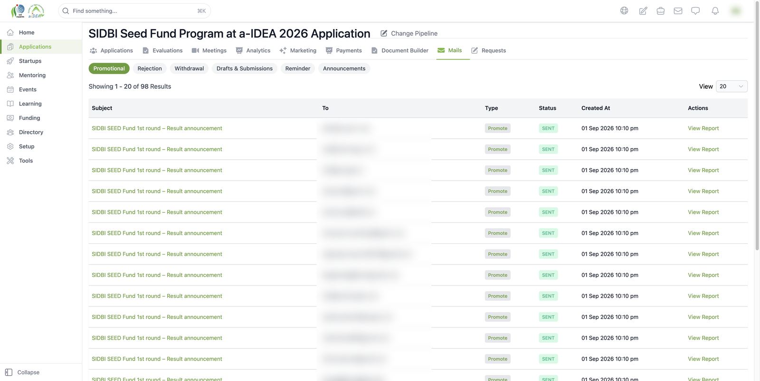This screenshot has width=760, height=381.
Task: Select the Payments tab
Action: (x=343, y=50)
